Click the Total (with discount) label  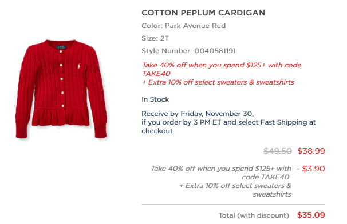[254, 215]
